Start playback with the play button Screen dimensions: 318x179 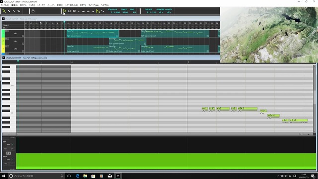pyautogui.click(x=65, y=11)
